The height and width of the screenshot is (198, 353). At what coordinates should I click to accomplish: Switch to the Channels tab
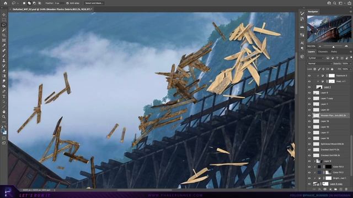(x=323, y=52)
